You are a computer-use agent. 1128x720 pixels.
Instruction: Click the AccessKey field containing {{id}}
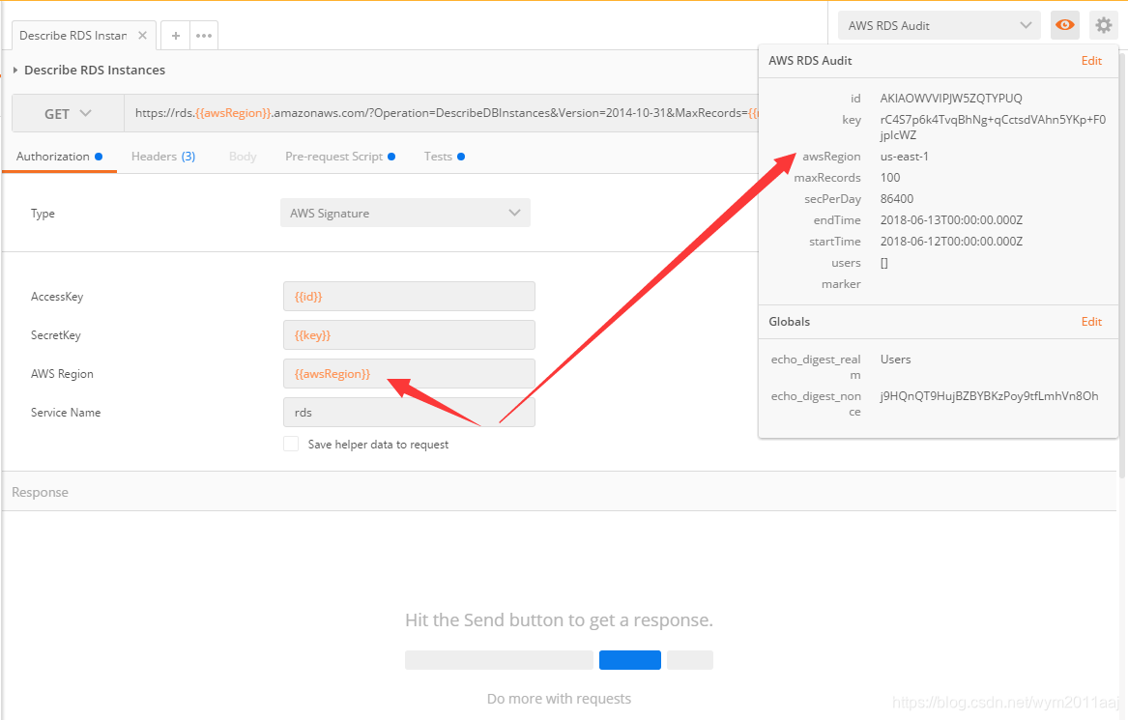point(409,297)
